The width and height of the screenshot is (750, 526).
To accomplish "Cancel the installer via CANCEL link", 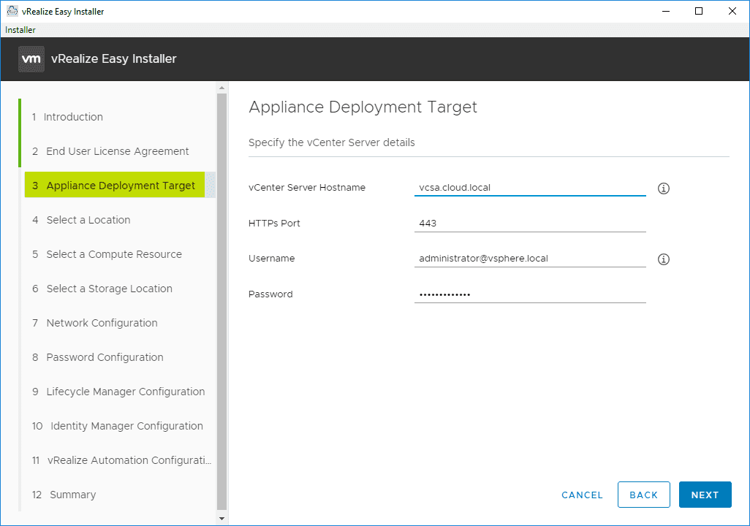I will (582, 495).
